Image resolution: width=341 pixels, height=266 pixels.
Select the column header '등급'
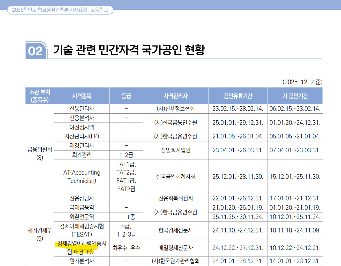click(x=126, y=96)
